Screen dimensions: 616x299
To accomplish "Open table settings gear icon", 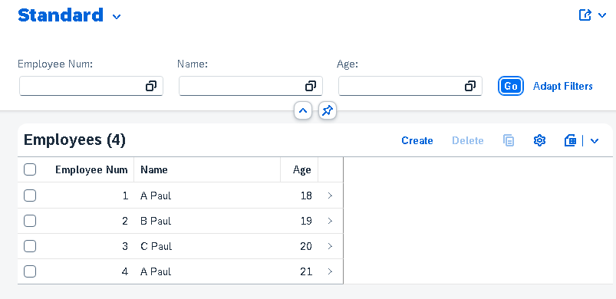I will 540,140.
